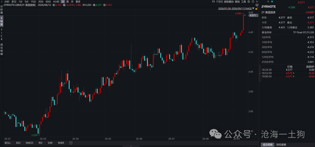The image size is (315, 147).
Task: Add indicator with the plus box icon
Action: point(71,143)
